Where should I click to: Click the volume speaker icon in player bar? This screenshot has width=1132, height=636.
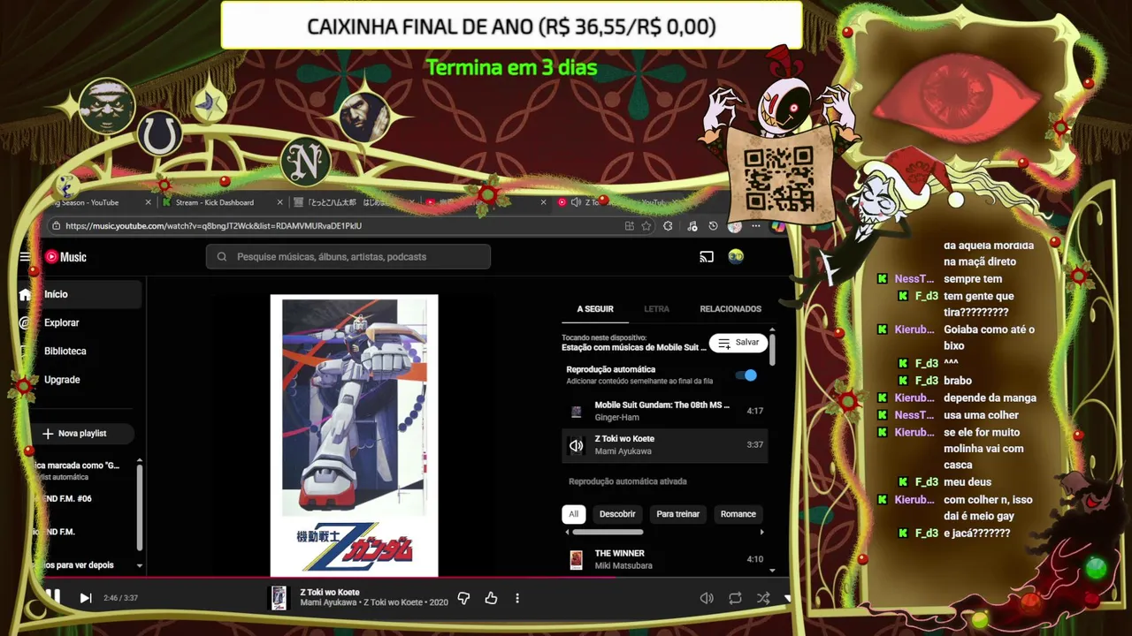pyautogui.click(x=707, y=598)
